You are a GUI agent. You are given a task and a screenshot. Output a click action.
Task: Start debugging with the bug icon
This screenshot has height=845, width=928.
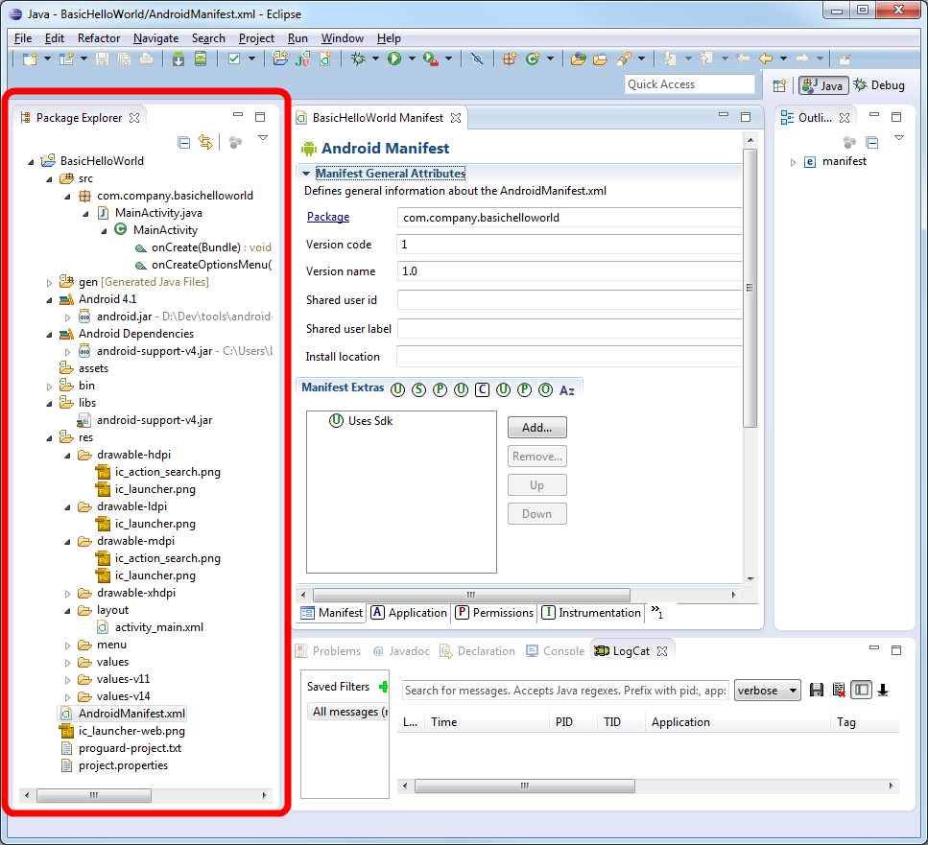coord(358,59)
